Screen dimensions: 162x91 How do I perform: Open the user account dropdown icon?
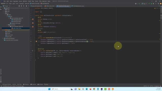[x=136, y=4]
